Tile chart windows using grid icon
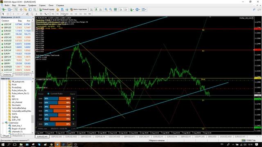Viewport: 262px width, 147px height. pos(115,9)
